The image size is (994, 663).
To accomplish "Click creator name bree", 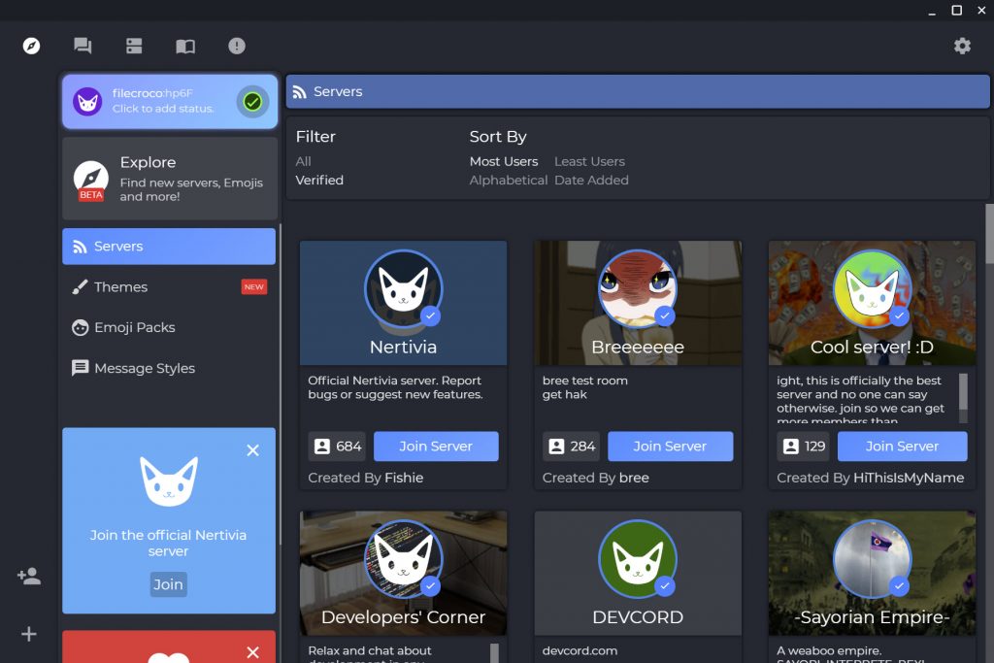I will coord(634,478).
